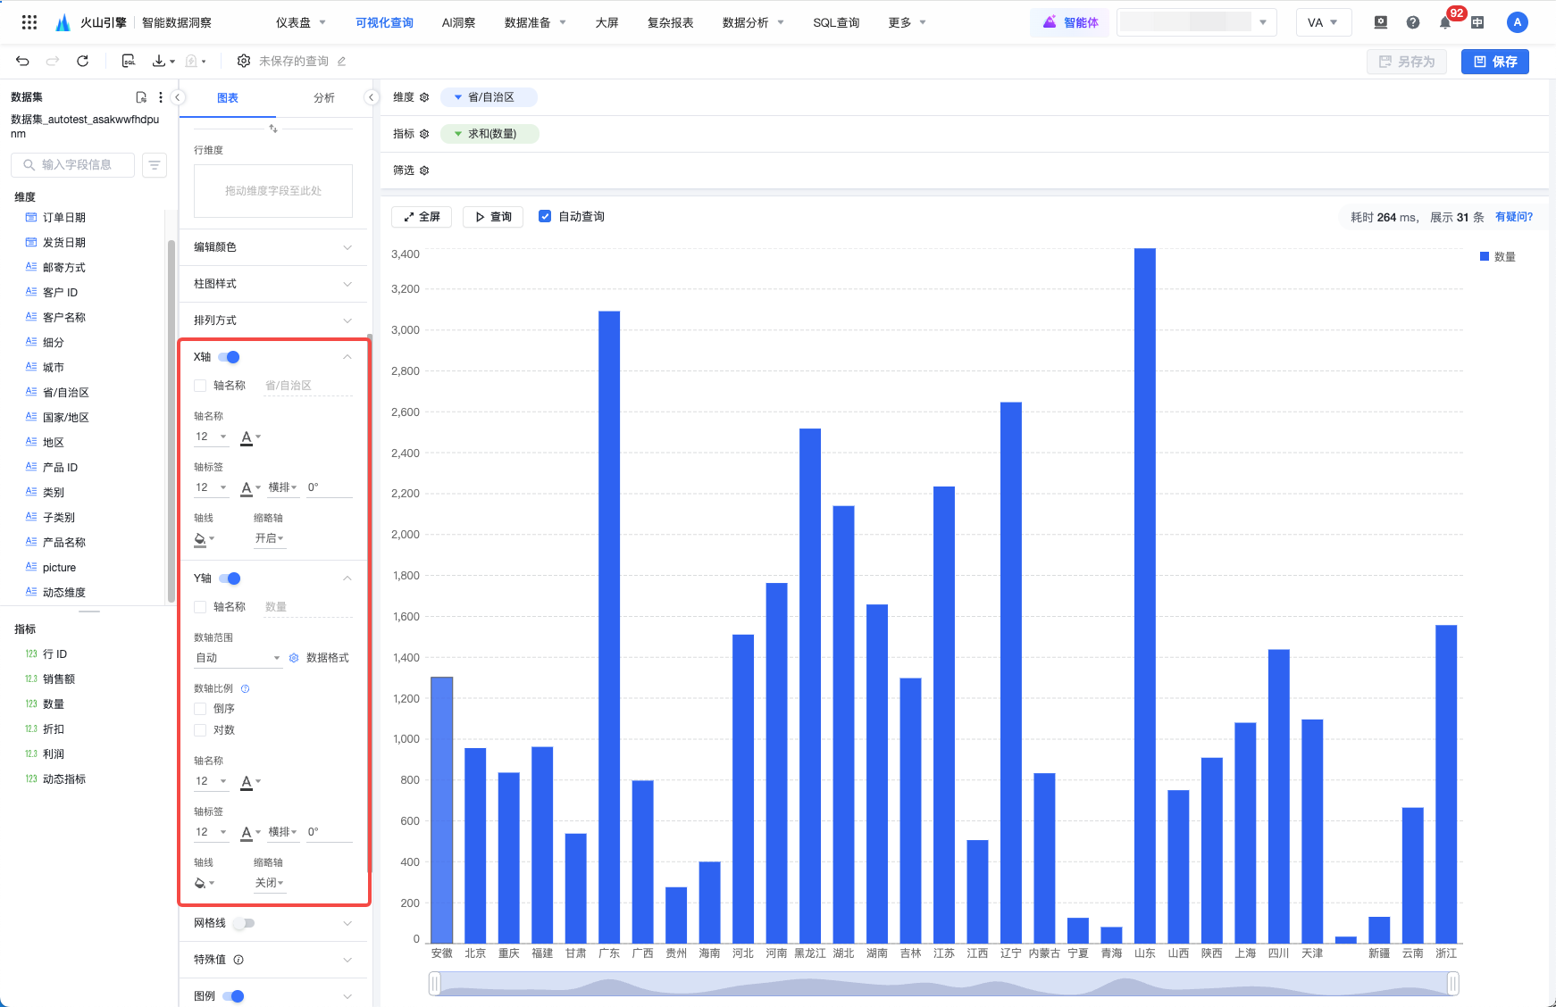Open the X轴 缩略轴 开启 dropdown

[x=269, y=538]
